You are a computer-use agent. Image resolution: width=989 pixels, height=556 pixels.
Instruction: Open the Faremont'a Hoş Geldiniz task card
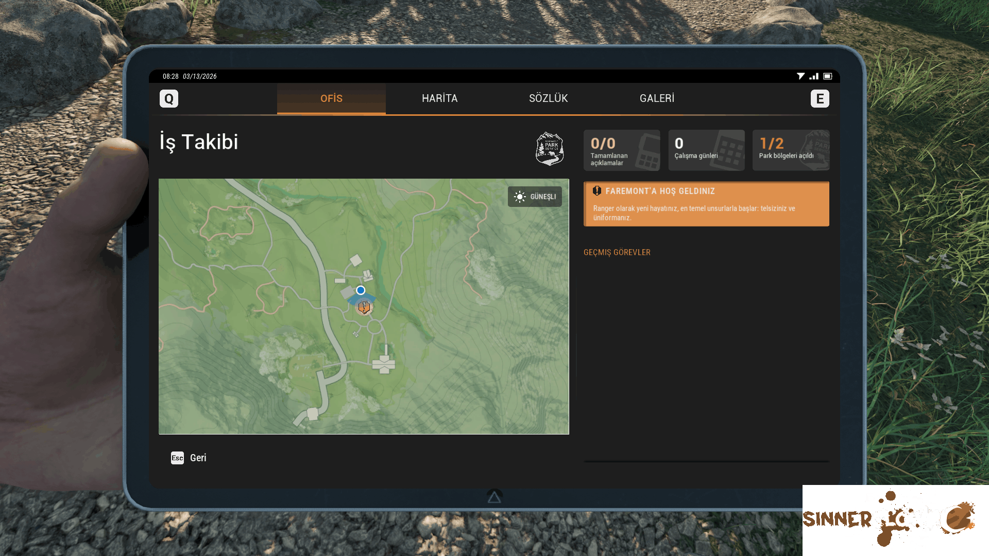pyautogui.click(x=706, y=204)
